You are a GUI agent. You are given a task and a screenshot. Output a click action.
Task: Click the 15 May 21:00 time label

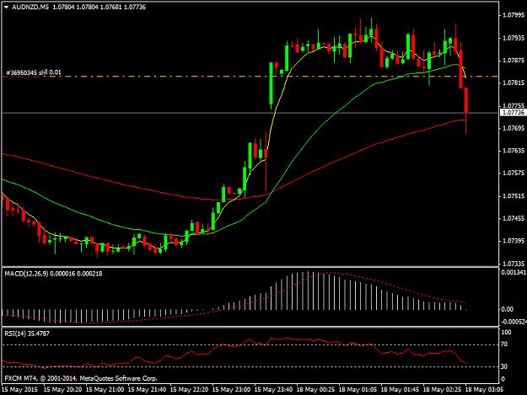click(105, 390)
